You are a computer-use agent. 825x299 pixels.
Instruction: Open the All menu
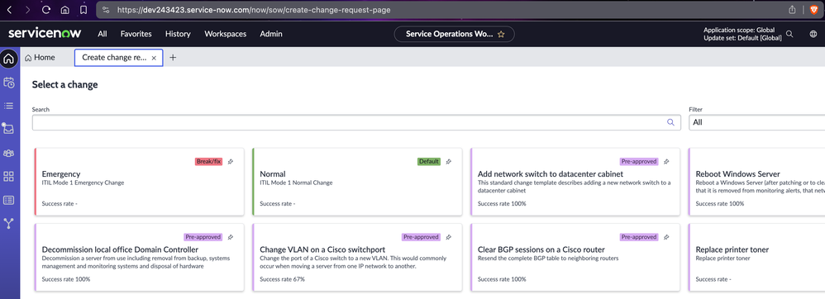[102, 34]
